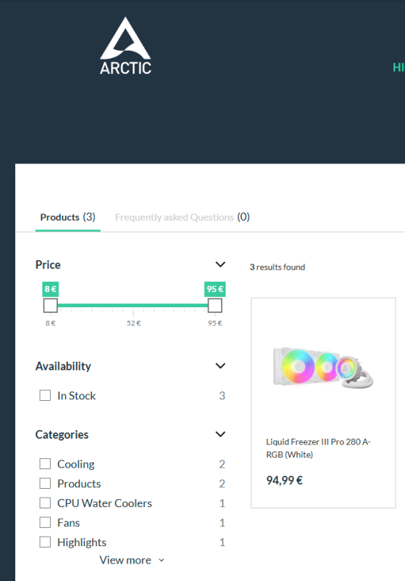Collapse the Availability filter section
This screenshot has width=405, height=581.
click(220, 366)
